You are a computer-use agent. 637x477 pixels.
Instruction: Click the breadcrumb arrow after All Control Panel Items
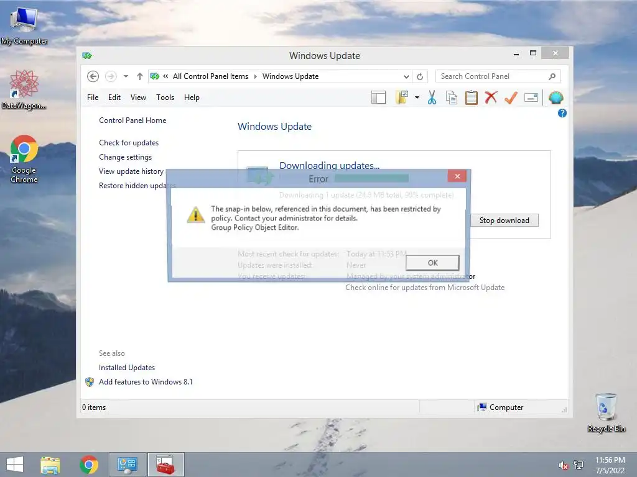click(255, 76)
